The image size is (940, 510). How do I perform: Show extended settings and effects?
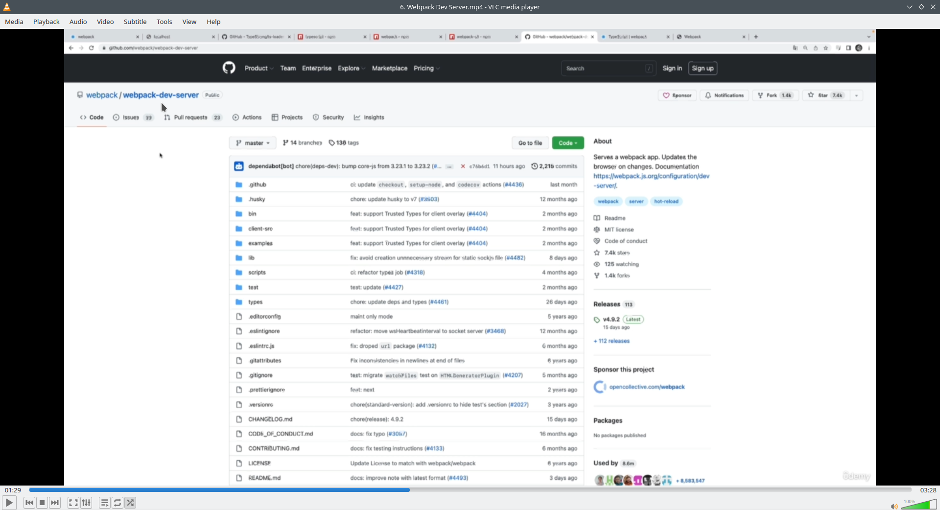[x=86, y=503]
